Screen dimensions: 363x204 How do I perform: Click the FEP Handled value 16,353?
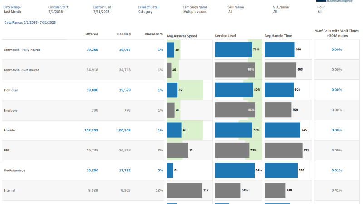[x=125, y=150]
